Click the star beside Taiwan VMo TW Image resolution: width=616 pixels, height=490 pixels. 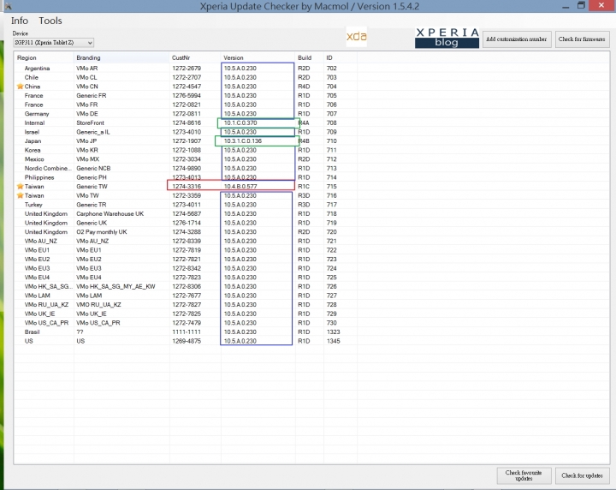click(x=20, y=195)
